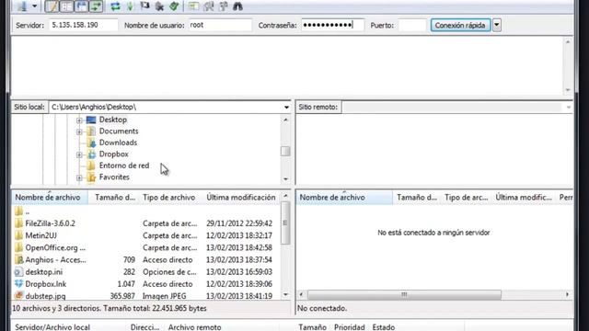Open the binoculars file search
Image resolution: width=589 pixels, height=331 pixels.
tap(237, 6)
